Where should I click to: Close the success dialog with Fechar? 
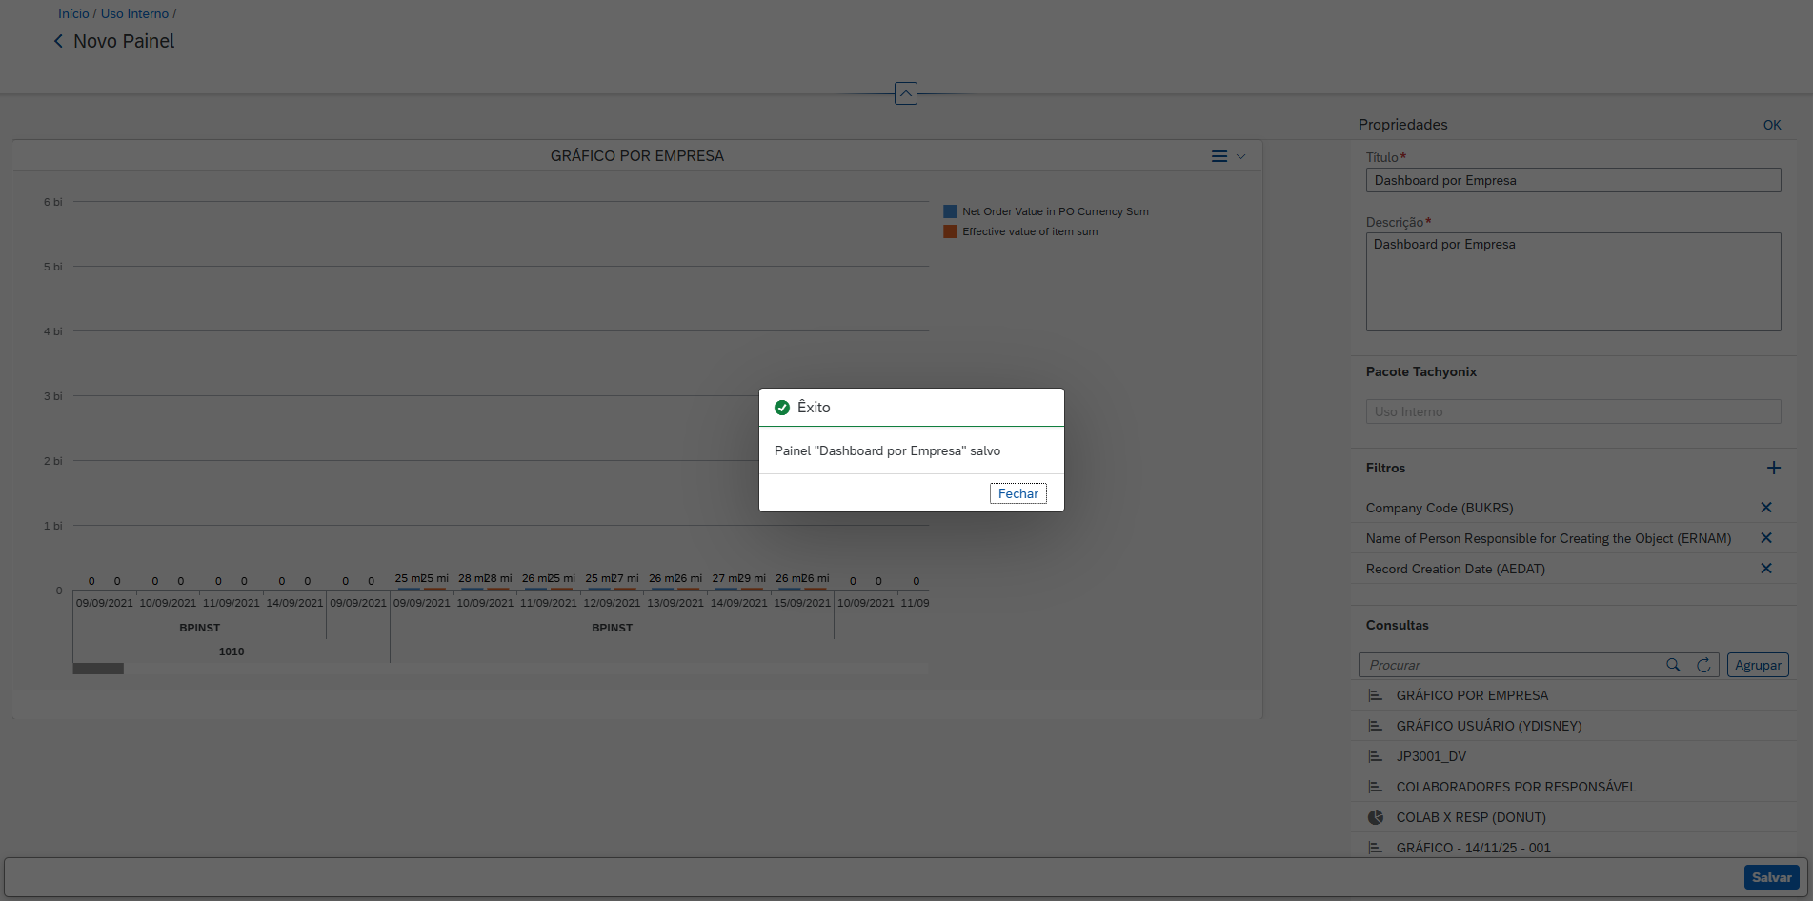pyautogui.click(x=1017, y=493)
